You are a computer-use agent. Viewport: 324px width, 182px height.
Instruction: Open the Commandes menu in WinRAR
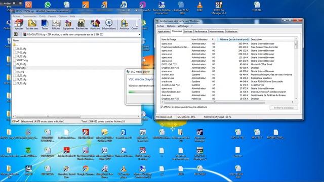pos(29,16)
